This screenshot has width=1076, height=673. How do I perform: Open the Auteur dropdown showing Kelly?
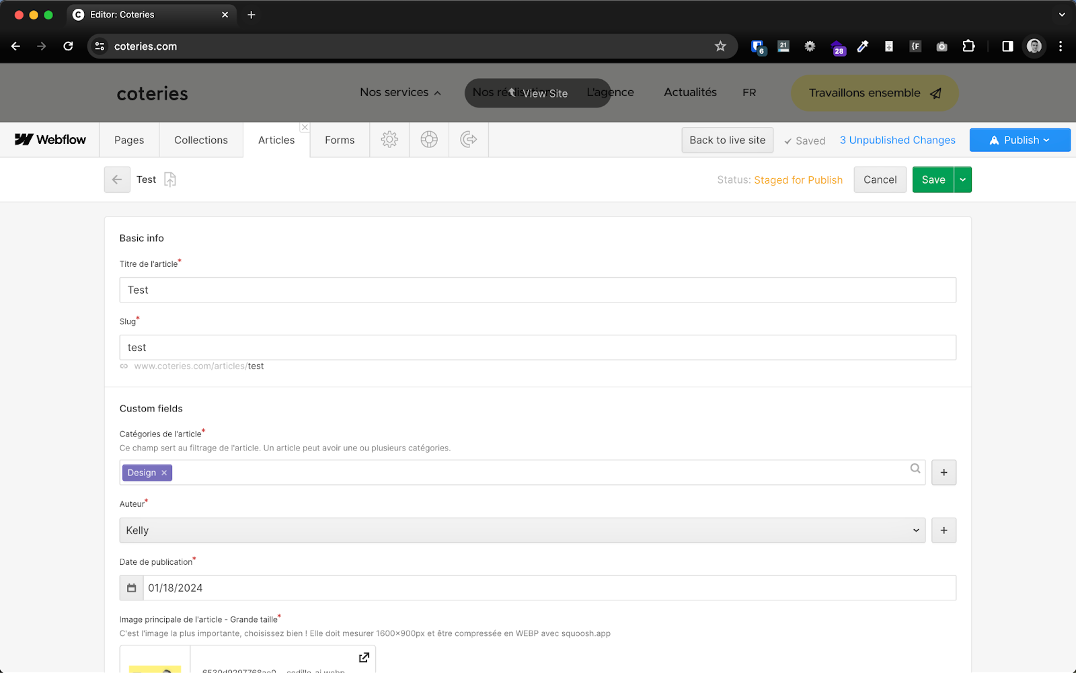point(523,530)
